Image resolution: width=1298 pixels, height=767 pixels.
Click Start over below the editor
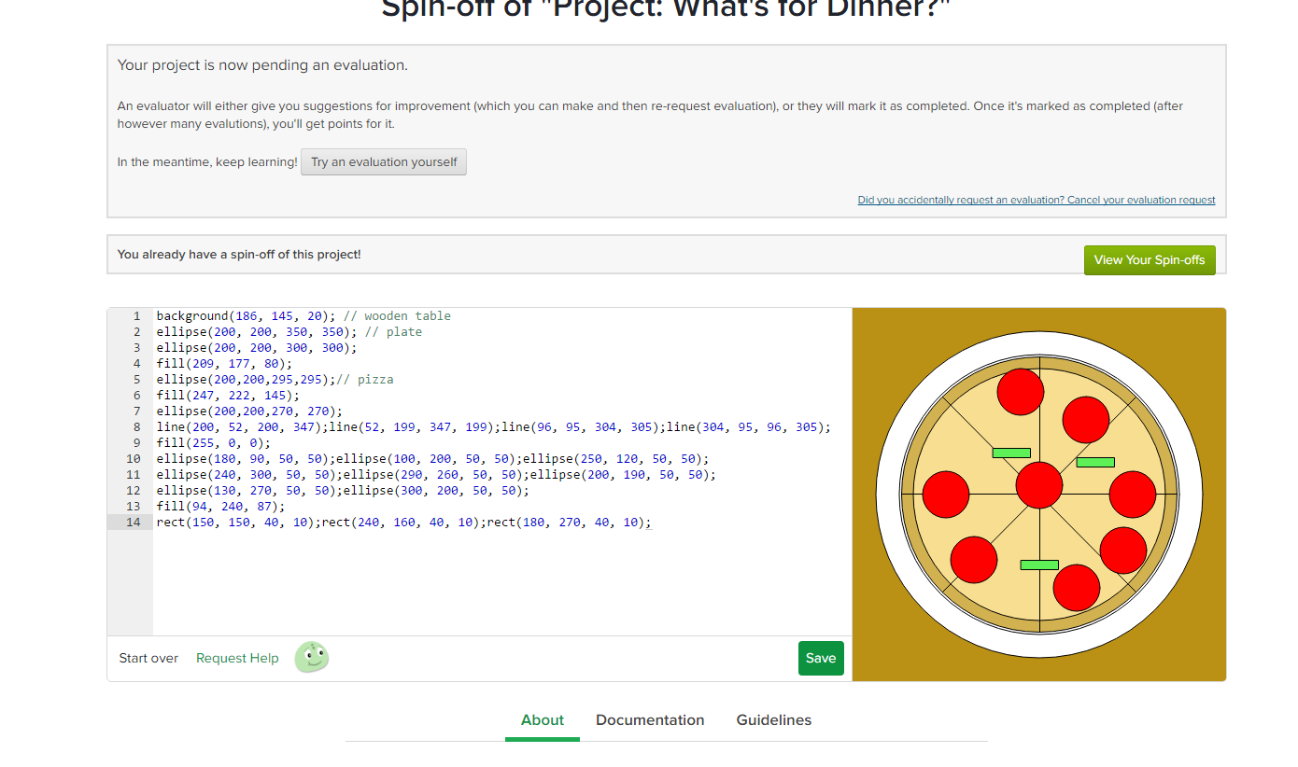(x=148, y=658)
